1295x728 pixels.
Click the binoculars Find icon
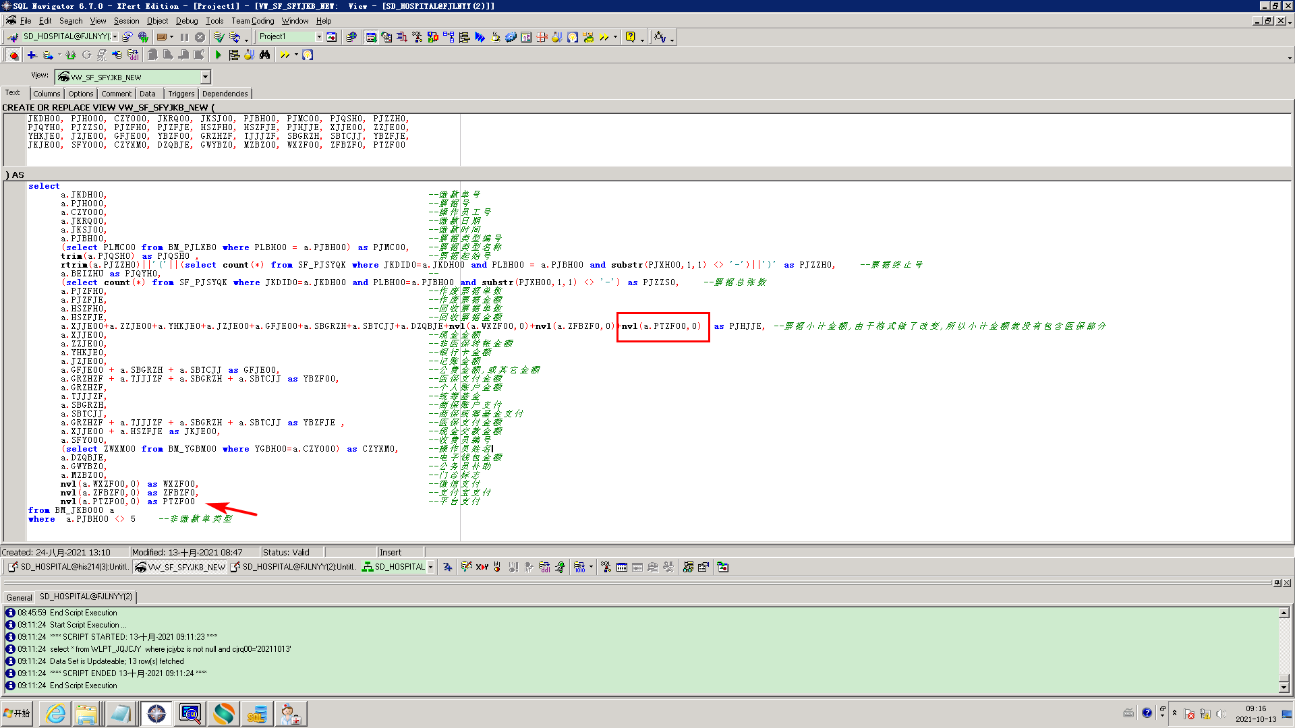click(x=264, y=55)
